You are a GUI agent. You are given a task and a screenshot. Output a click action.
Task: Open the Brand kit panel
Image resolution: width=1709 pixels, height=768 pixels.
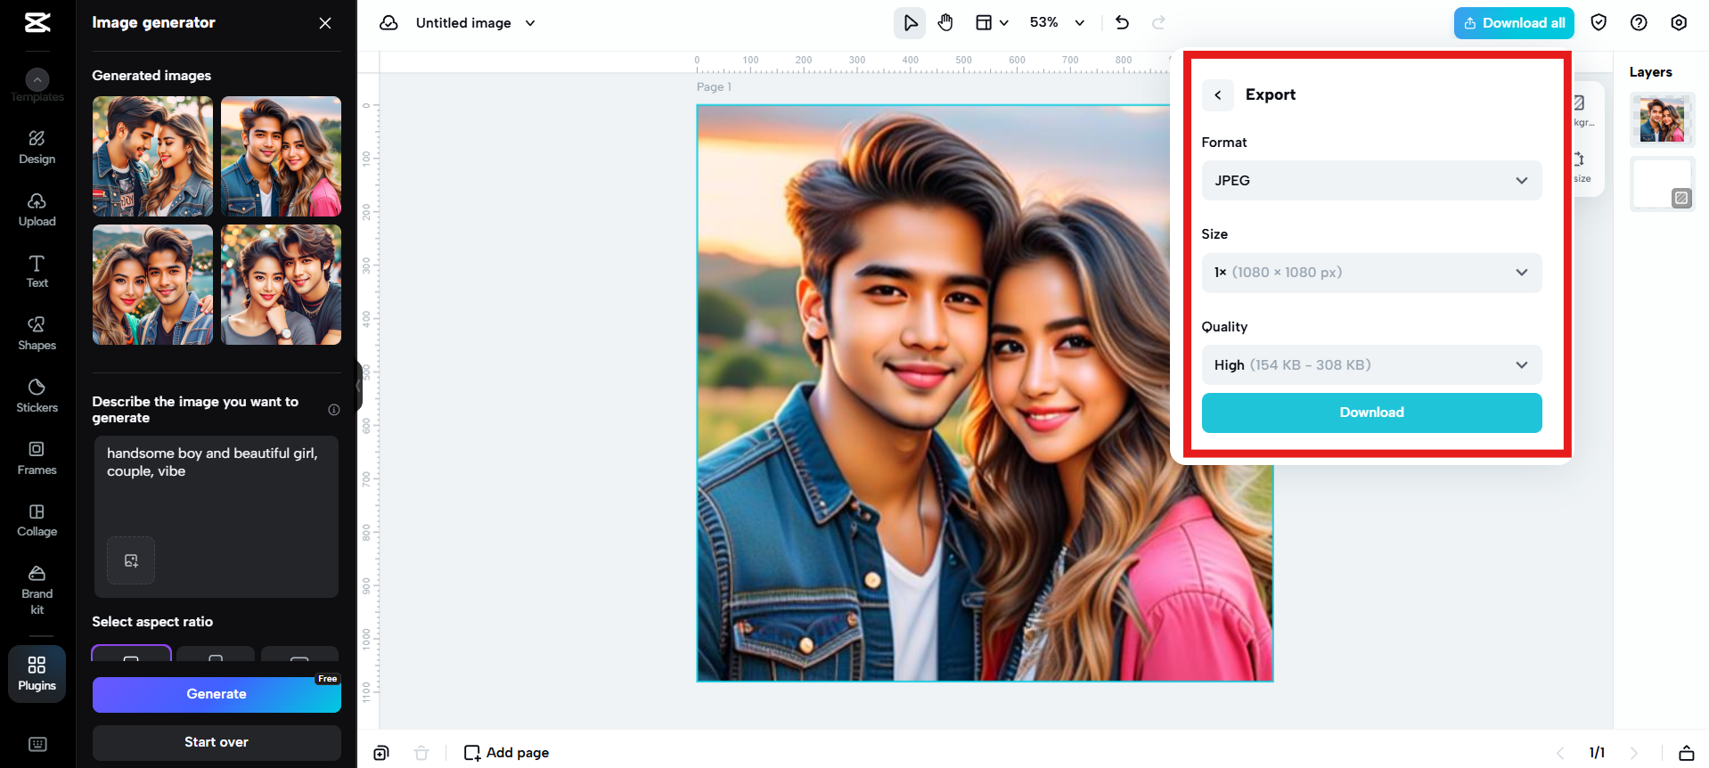click(37, 589)
